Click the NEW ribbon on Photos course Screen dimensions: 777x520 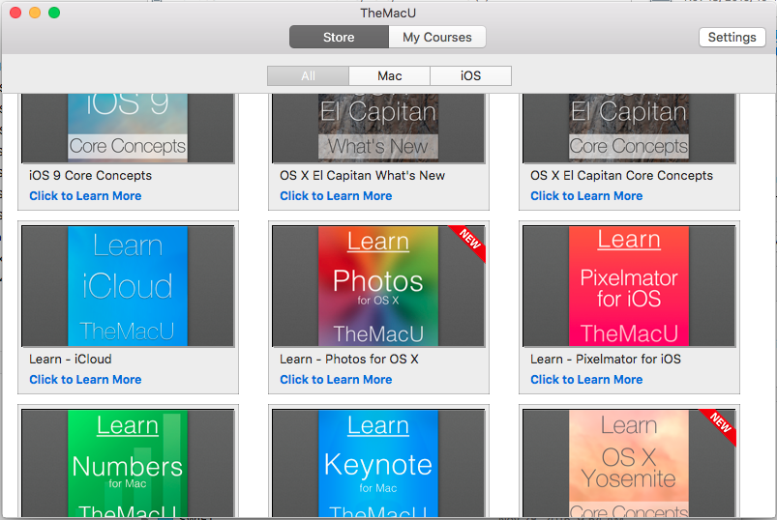[470, 240]
